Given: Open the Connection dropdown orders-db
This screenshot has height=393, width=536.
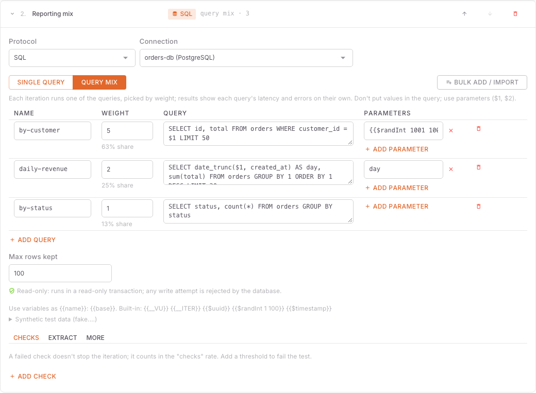Looking at the screenshot, I should coord(246,58).
